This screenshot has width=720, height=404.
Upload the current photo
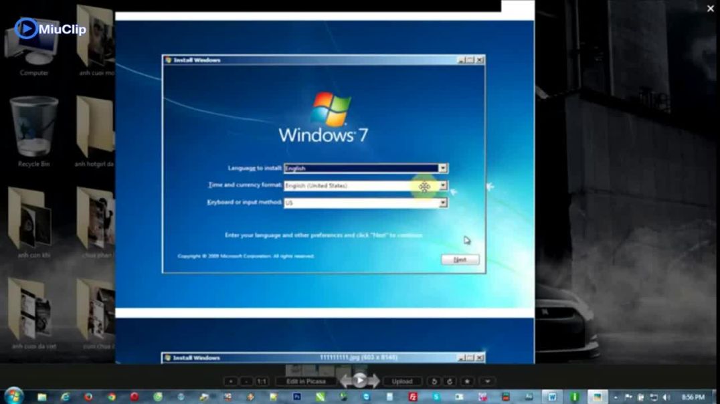click(x=402, y=381)
